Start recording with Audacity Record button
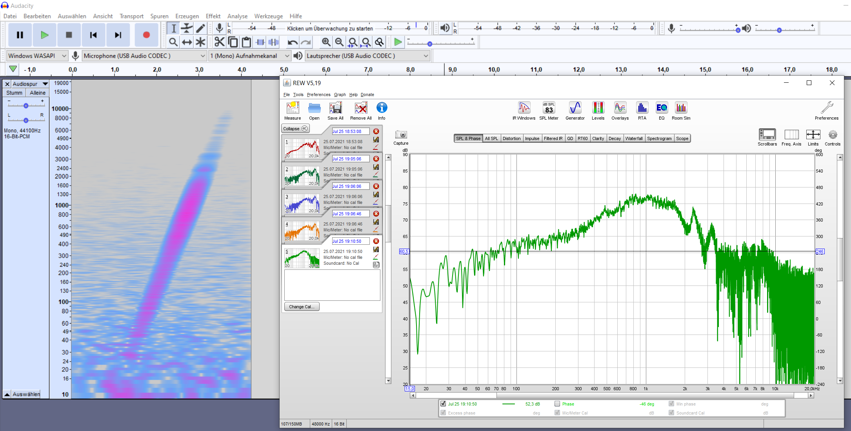 click(x=146, y=35)
